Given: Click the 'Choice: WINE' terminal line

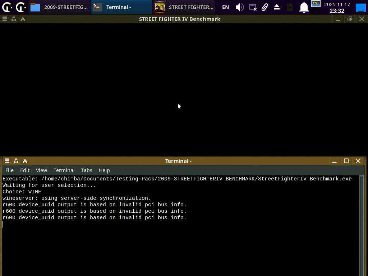Looking at the screenshot, I should pos(22,192).
